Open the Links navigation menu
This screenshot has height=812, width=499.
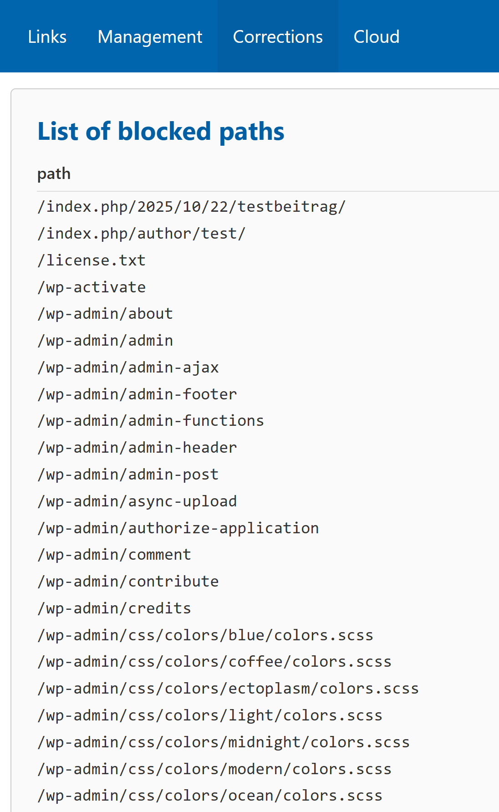46,36
